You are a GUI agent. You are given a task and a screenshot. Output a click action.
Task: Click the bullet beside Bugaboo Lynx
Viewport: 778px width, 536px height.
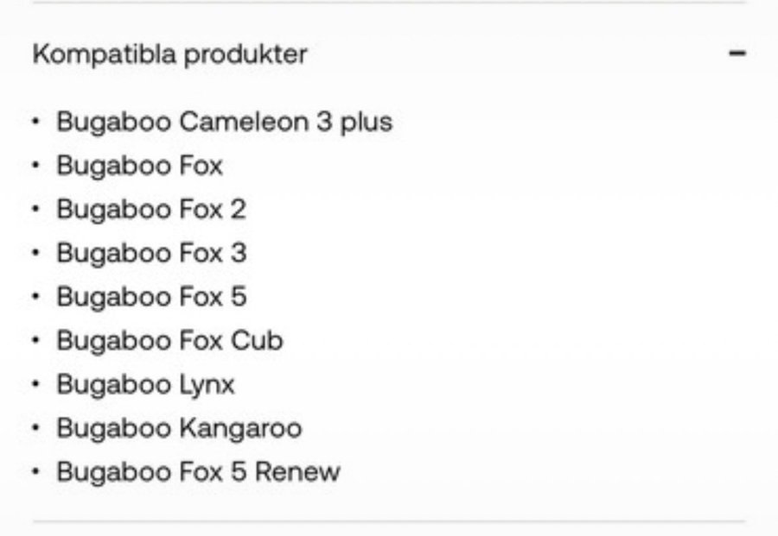(x=35, y=384)
